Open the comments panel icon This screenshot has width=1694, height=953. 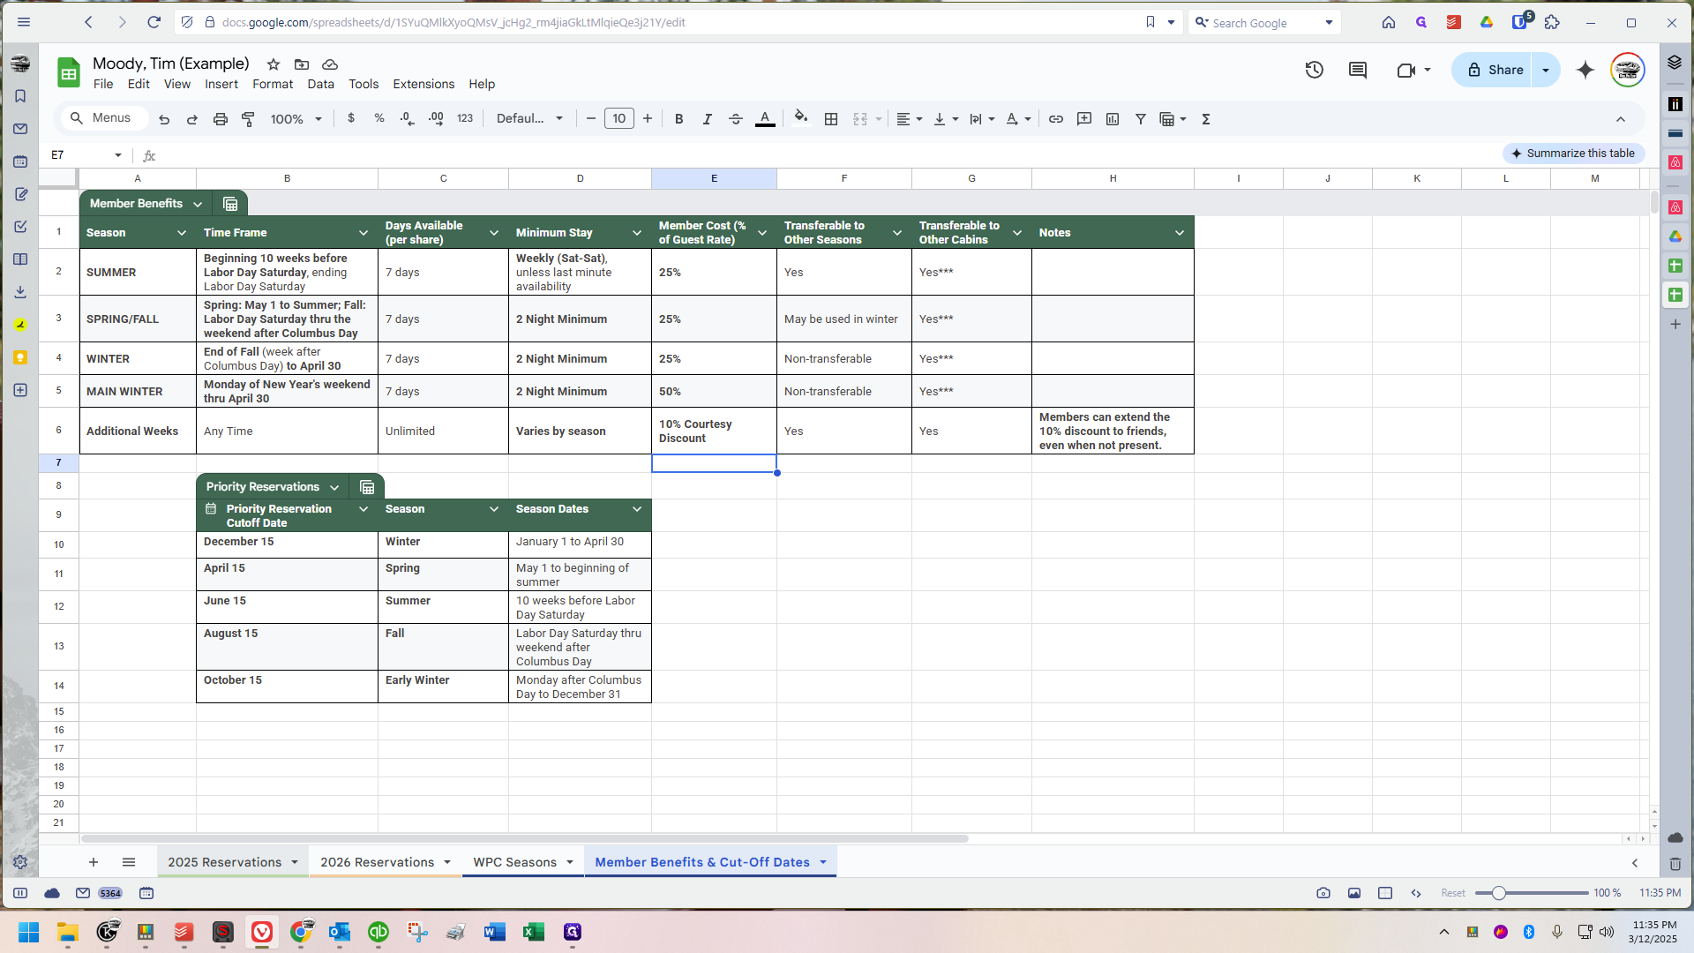click(1357, 70)
